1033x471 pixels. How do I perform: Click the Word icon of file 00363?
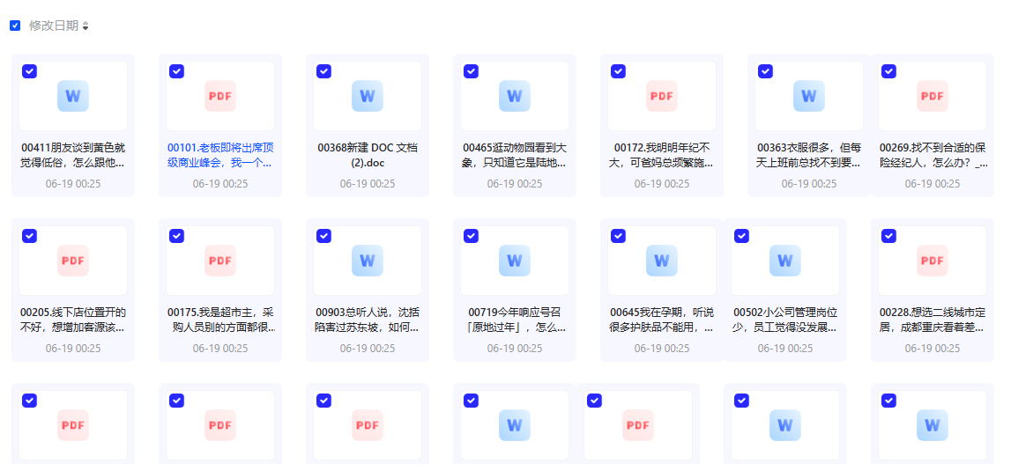tap(809, 96)
